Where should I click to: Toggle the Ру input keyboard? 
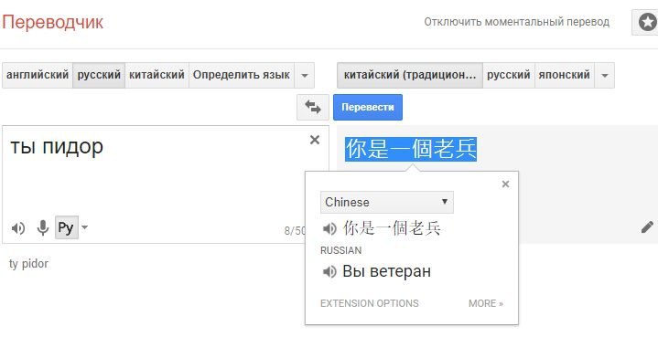(66, 227)
